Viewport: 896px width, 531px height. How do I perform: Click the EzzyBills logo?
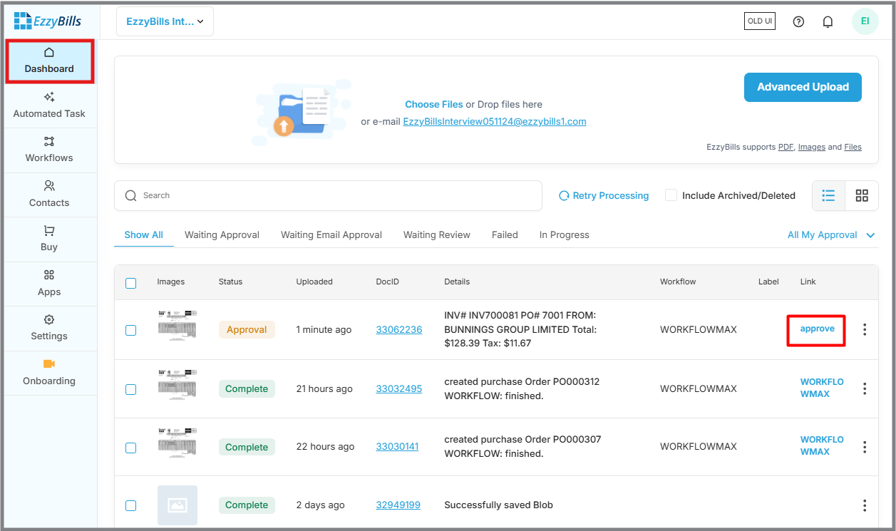pyautogui.click(x=47, y=21)
